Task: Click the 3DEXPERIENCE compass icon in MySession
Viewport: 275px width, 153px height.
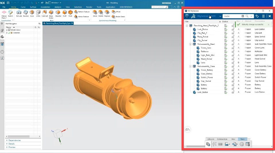Action: coord(187,16)
